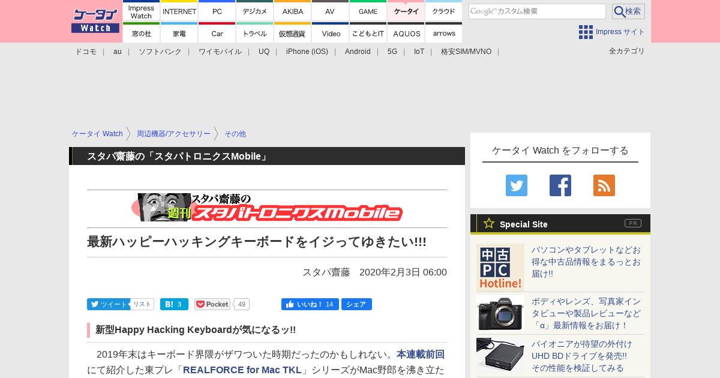Open the デジカメ tab
720x378 pixels.
[254, 11]
